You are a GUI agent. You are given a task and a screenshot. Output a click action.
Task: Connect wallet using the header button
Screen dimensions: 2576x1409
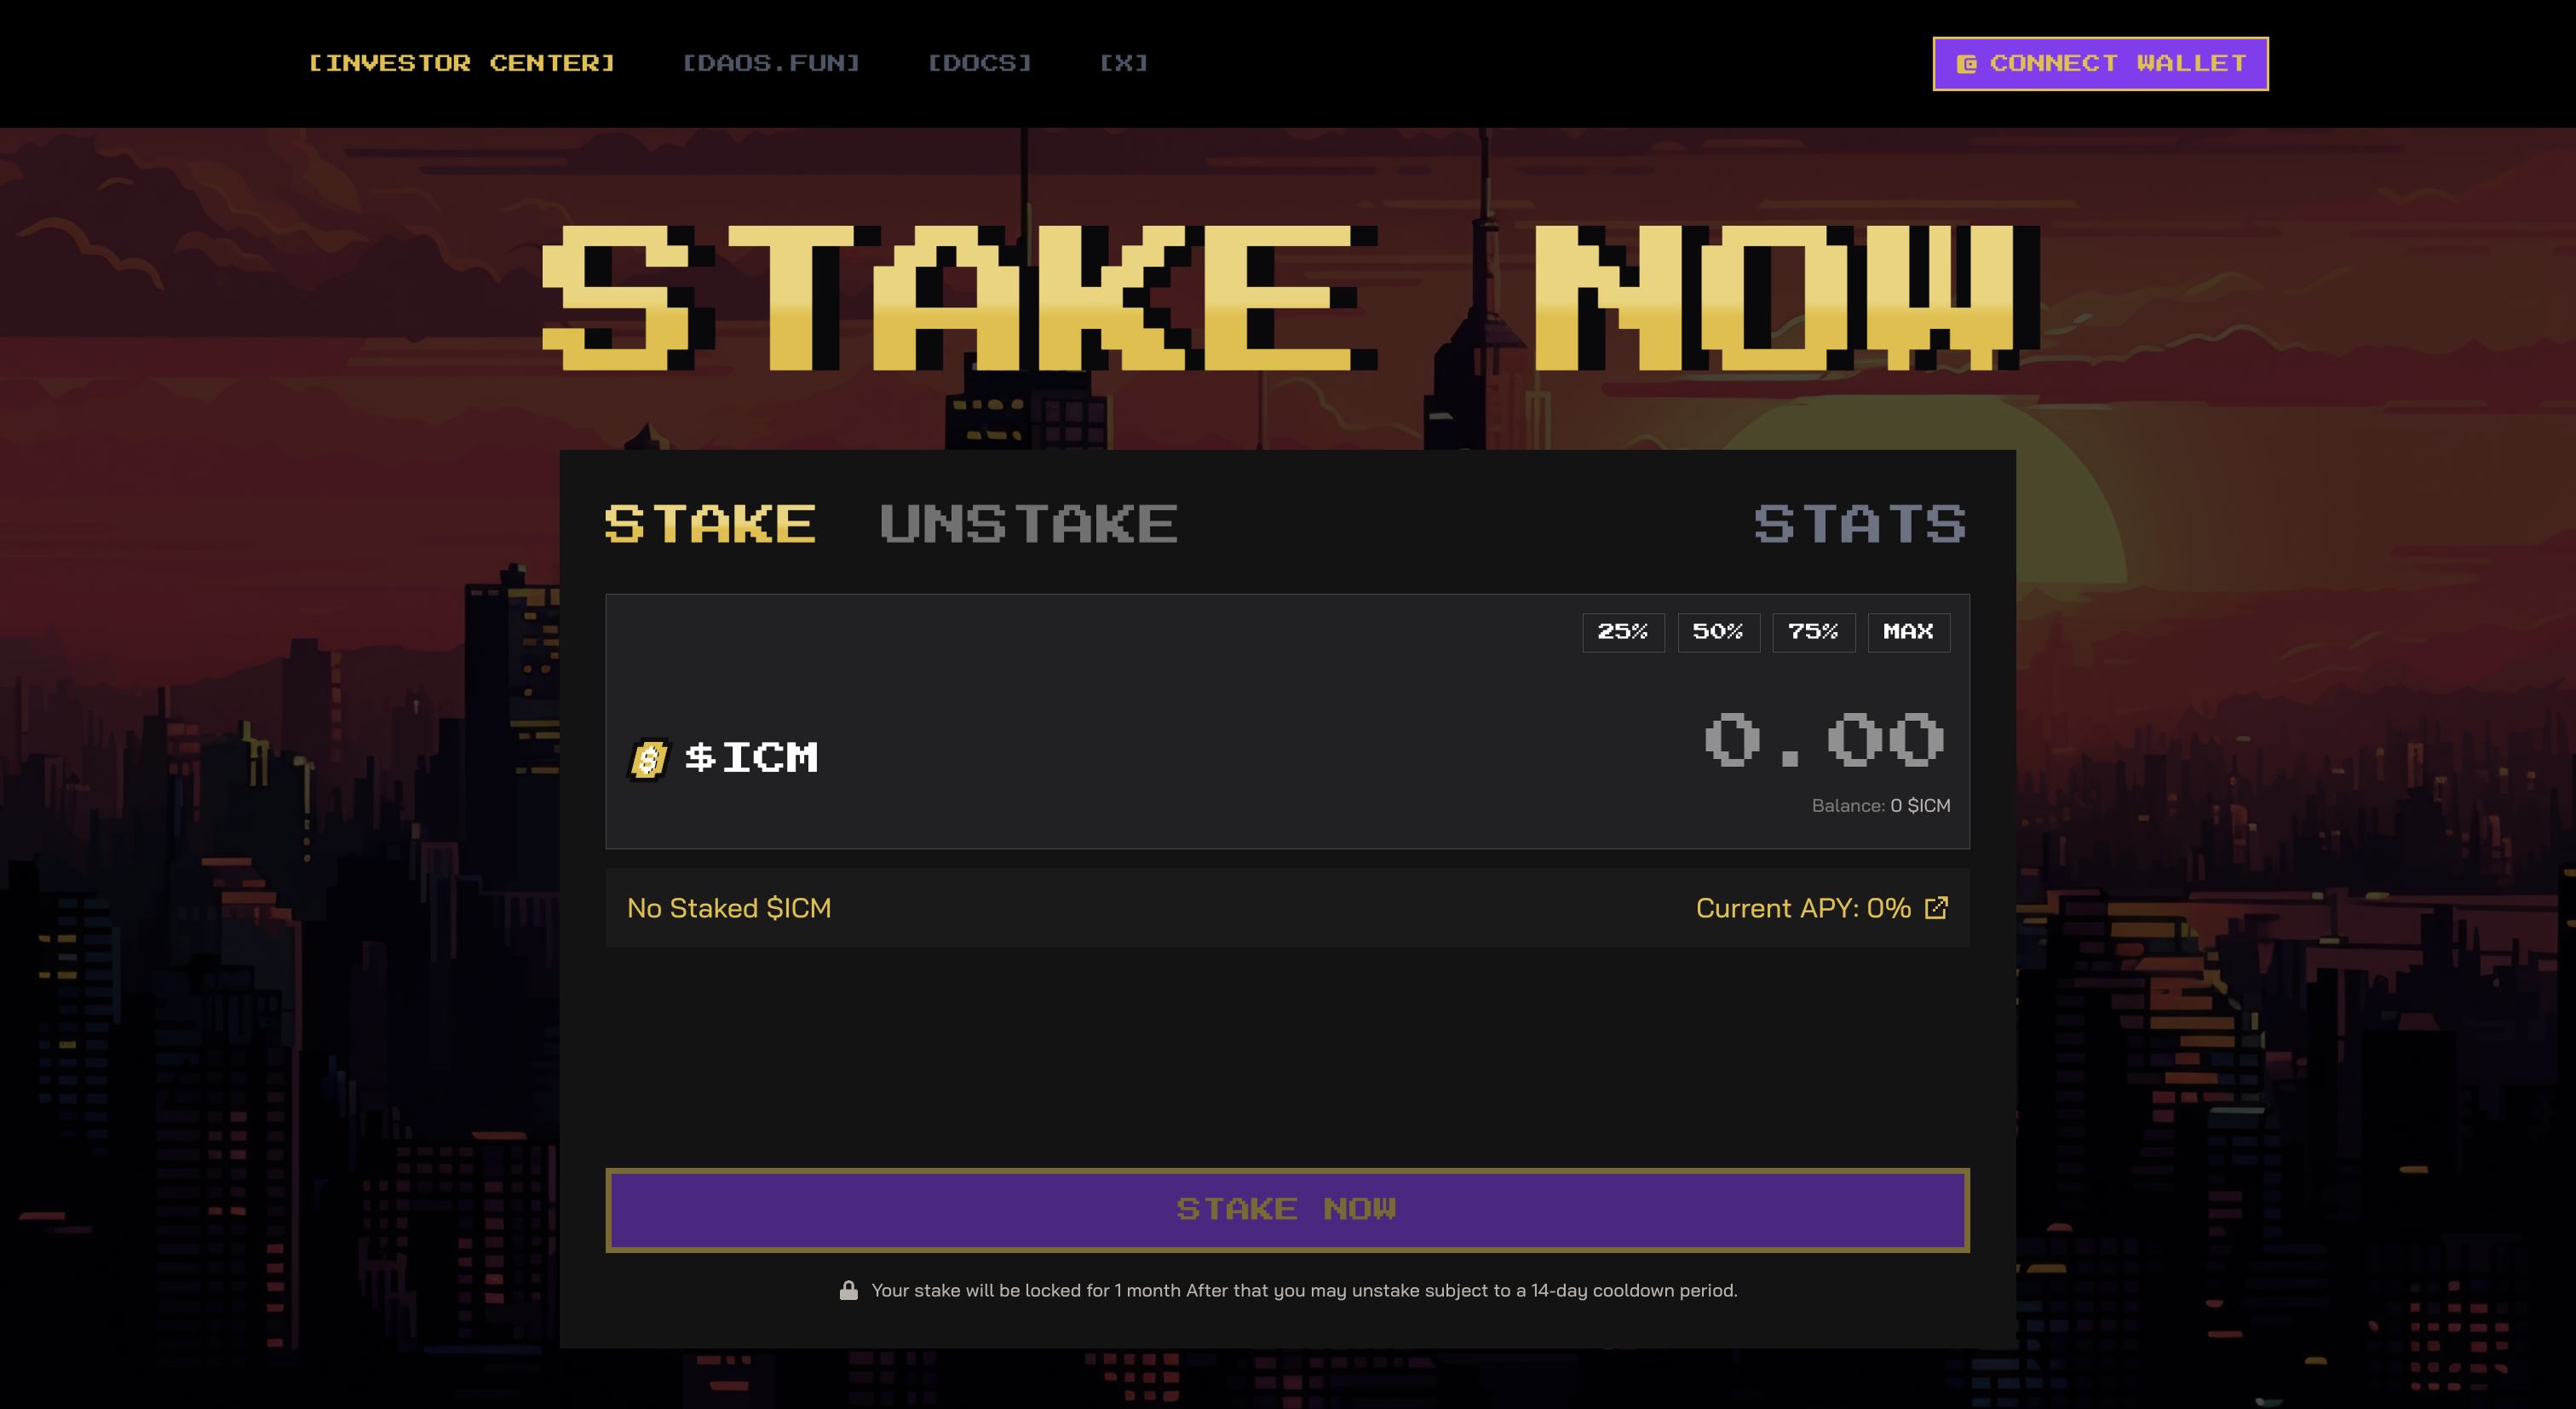(x=2100, y=64)
